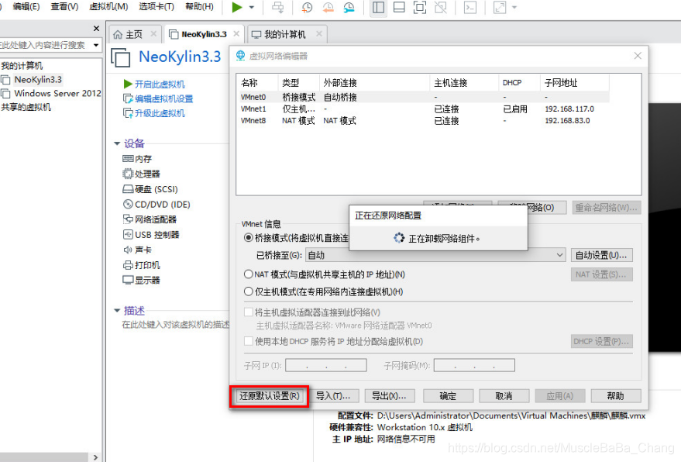Click the 硬盘 (SCSI) device icon
This screenshot has height=462, width=681.
coord(128,189)
